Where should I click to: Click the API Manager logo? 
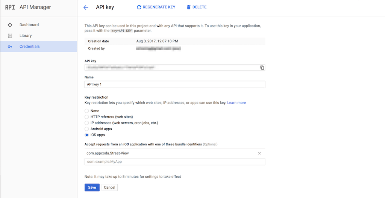coord(10,7)
